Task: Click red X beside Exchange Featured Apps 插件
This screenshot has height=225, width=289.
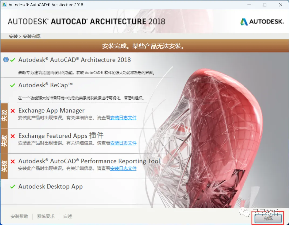Action: pos(12,136)
